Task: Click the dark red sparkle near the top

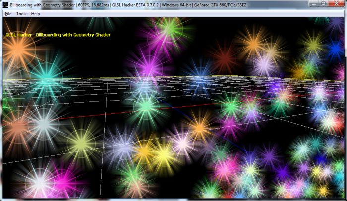Action: point(226,58)
